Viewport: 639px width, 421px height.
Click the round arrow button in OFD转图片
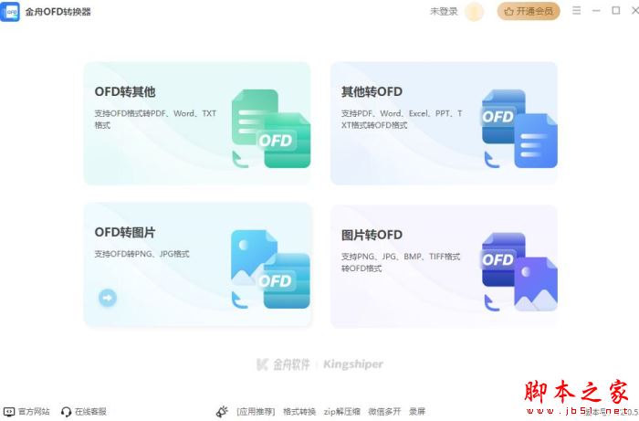pyautogui.click(x=108, y=298)
